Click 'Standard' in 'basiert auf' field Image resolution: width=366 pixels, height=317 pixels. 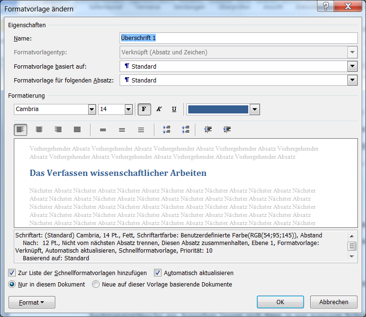click(144, 67)
